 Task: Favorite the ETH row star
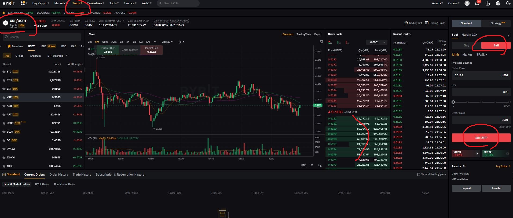pos(4,80)
